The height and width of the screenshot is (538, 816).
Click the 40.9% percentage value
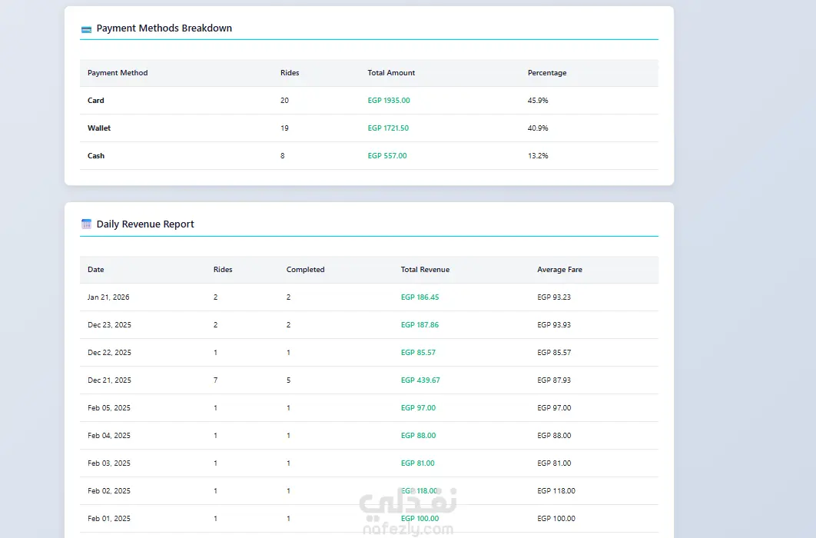(538, 128)
